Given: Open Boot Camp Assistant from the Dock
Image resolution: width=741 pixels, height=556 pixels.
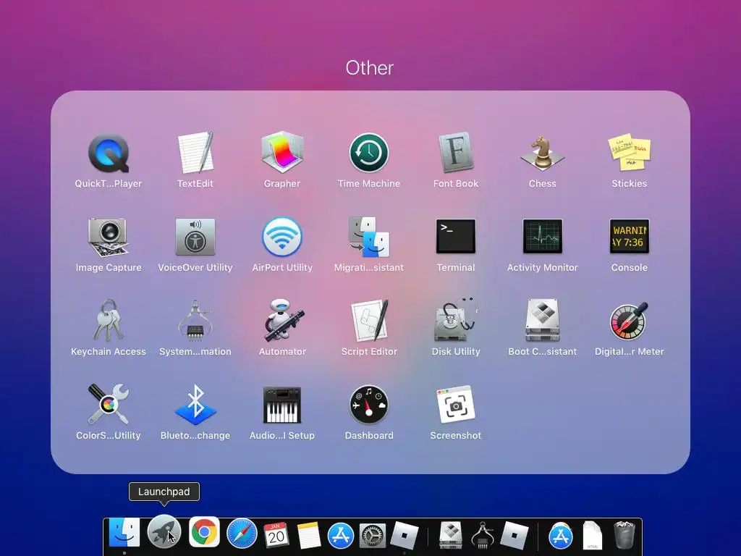Looking at the screenshot, I should point(450,535).
